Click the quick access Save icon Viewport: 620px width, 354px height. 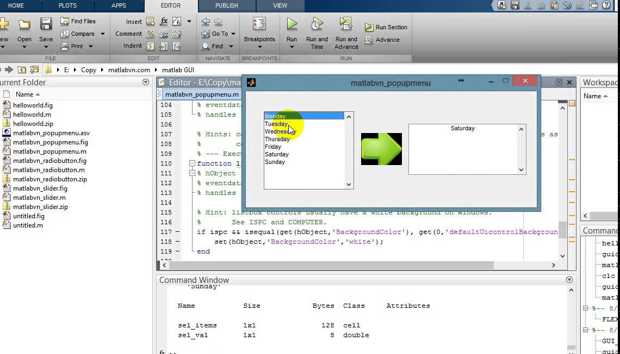[515, 5]
